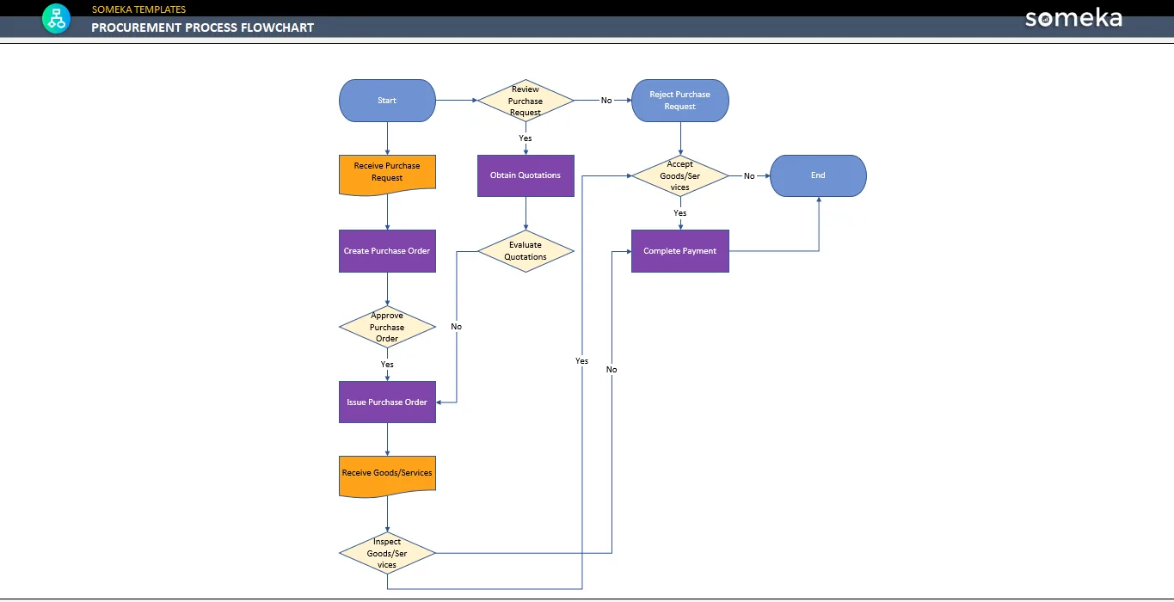Click the Create Purchase Order box
Image resolution: width=1174 pixels, height=602 pixels.
tap(387, 251)
